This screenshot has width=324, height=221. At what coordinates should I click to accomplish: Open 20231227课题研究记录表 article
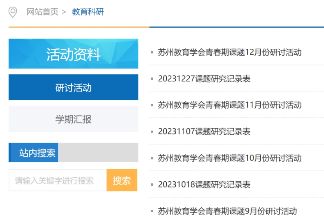point(204,79)
